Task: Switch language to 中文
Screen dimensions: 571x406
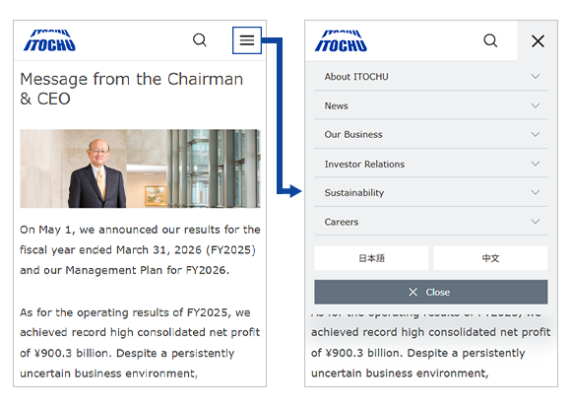Action: click(x=490, y=258)
